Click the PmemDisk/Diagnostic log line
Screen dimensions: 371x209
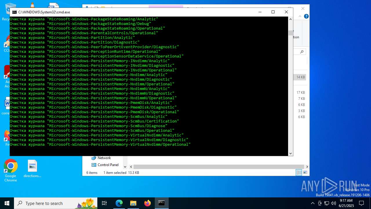coord(93,107)
